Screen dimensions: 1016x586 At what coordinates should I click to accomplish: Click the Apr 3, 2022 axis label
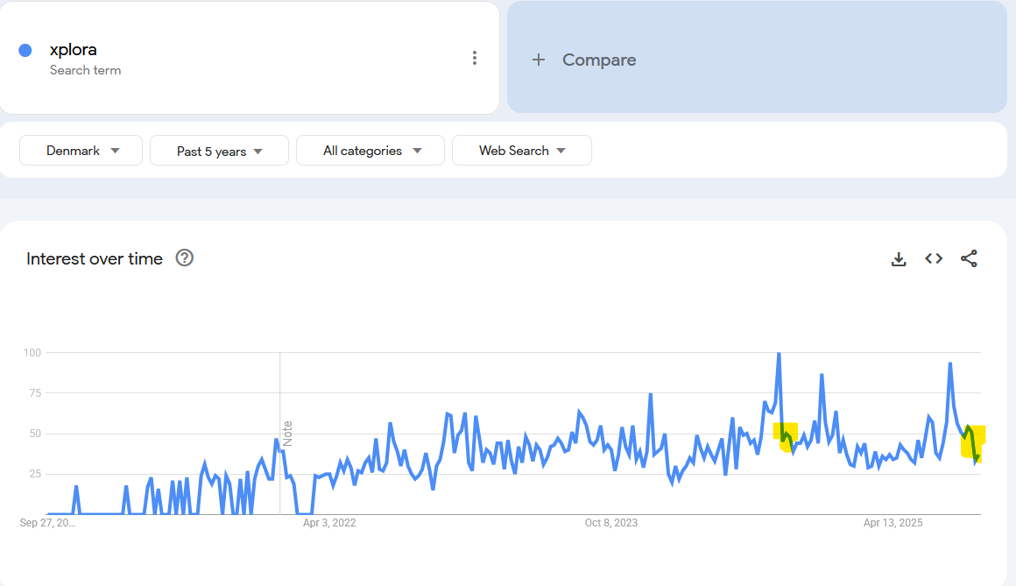pos(329,523)
